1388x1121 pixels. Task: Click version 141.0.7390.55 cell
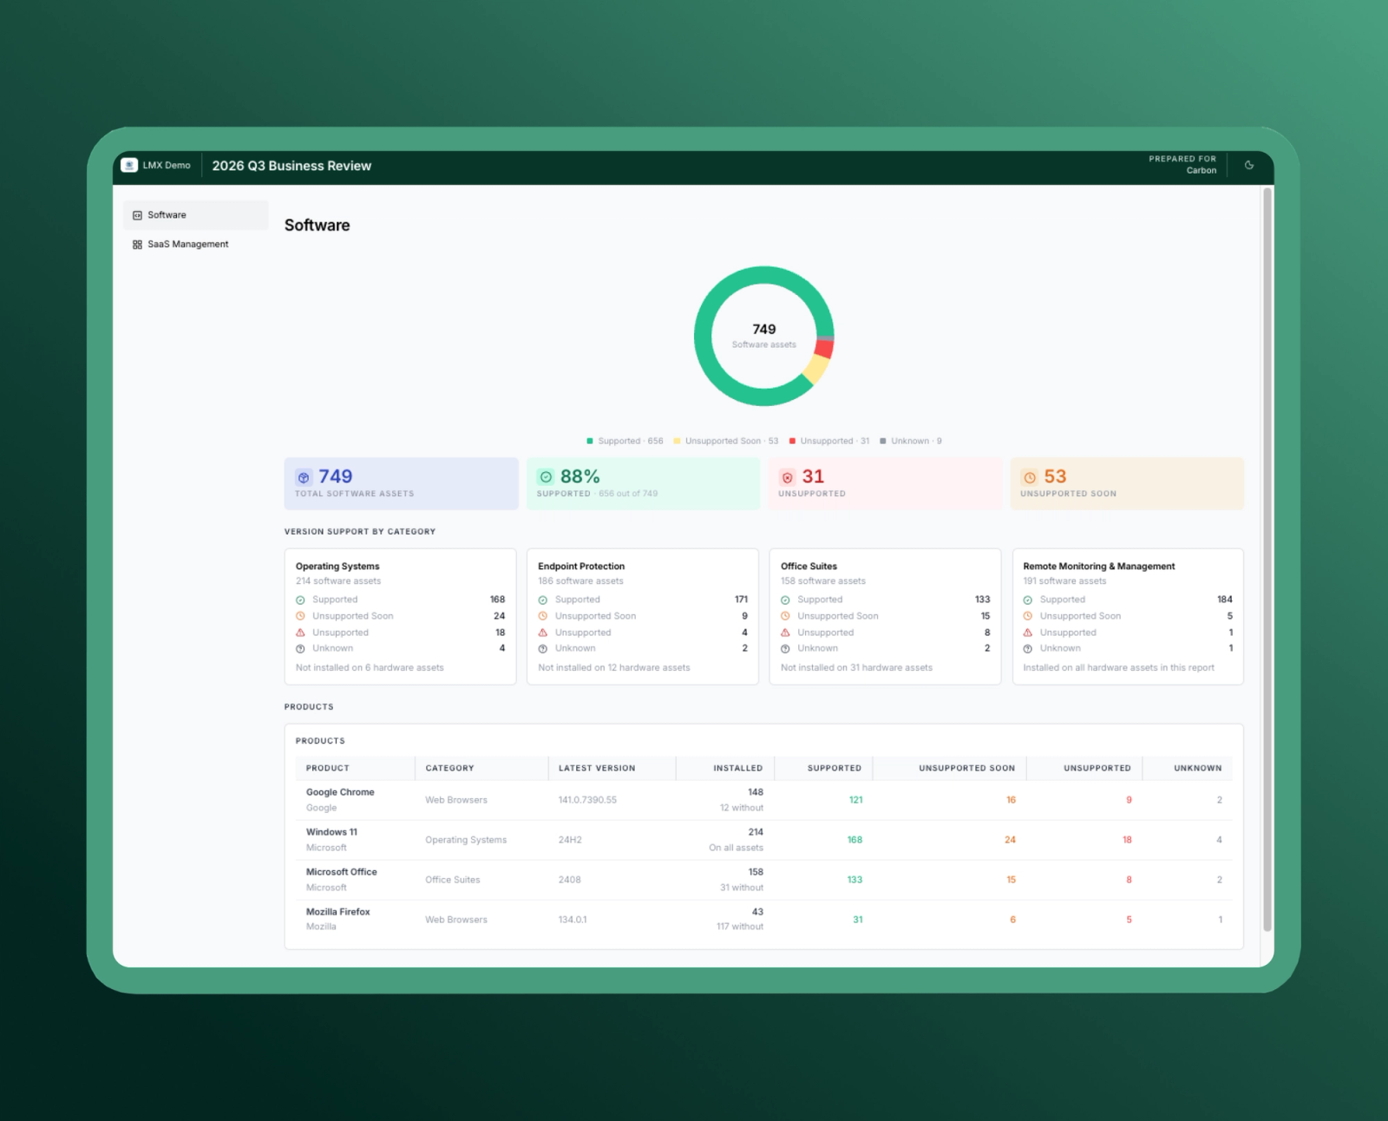[x=587, y=800]
